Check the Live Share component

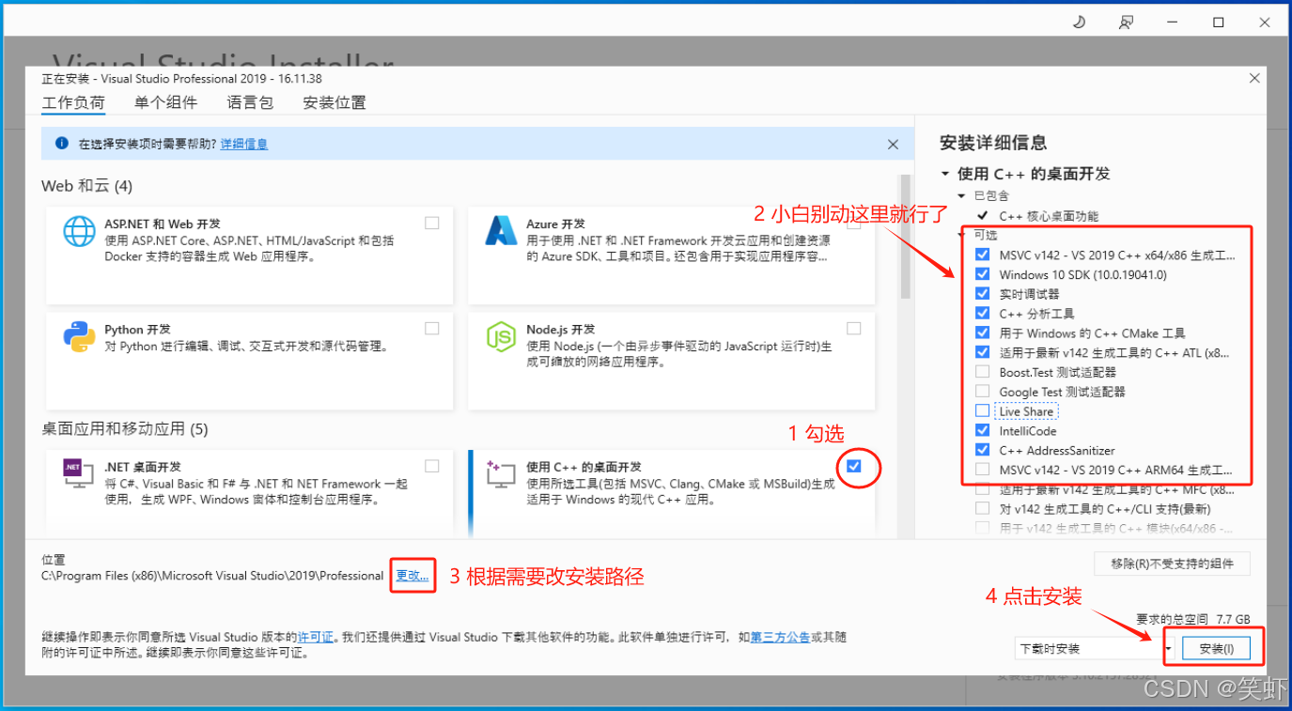click(x=982, y=411)
